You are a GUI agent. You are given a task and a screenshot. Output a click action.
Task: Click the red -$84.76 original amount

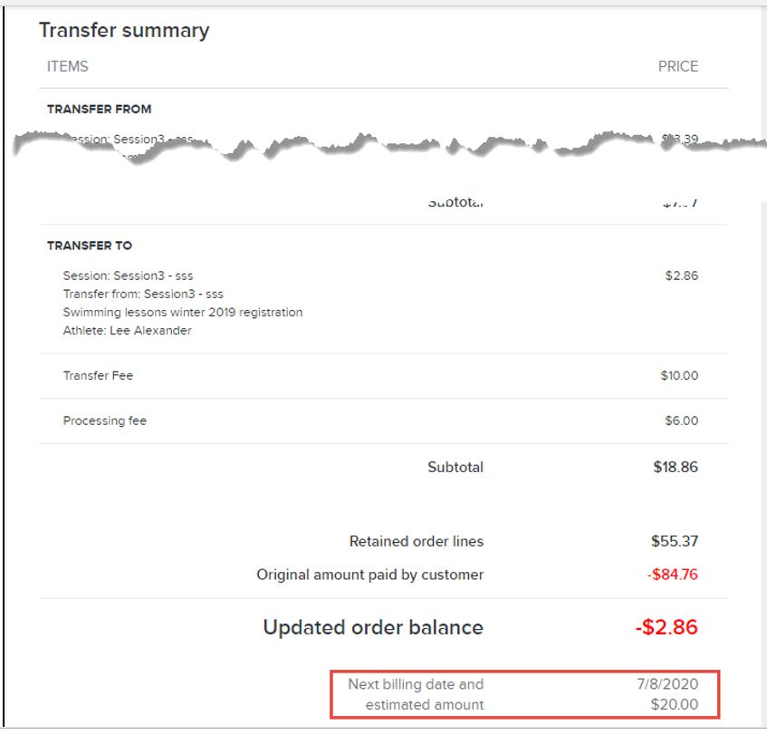[673, 574]
